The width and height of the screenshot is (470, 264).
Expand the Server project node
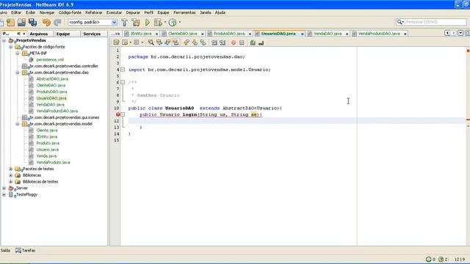point(4,188)
